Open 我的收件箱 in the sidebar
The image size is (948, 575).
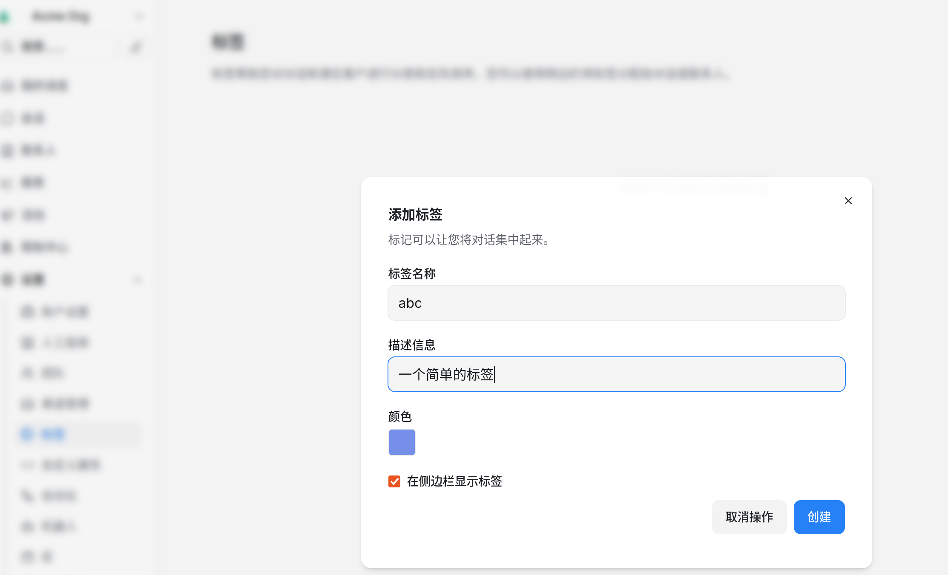point(45,85)
